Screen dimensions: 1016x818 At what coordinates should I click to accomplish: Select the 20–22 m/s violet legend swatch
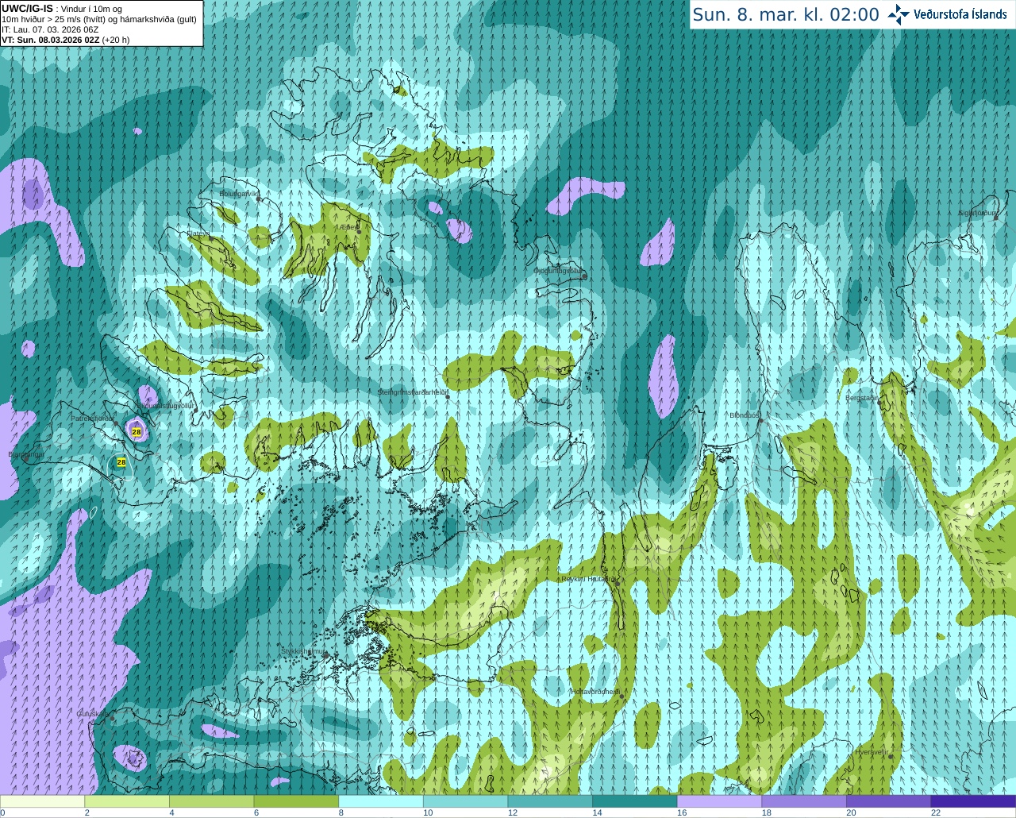click(x=888, y=801)
